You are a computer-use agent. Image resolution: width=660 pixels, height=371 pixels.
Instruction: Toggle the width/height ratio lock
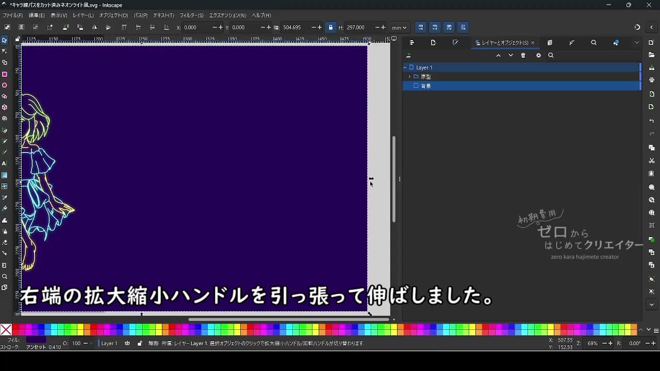pos(331,27)
